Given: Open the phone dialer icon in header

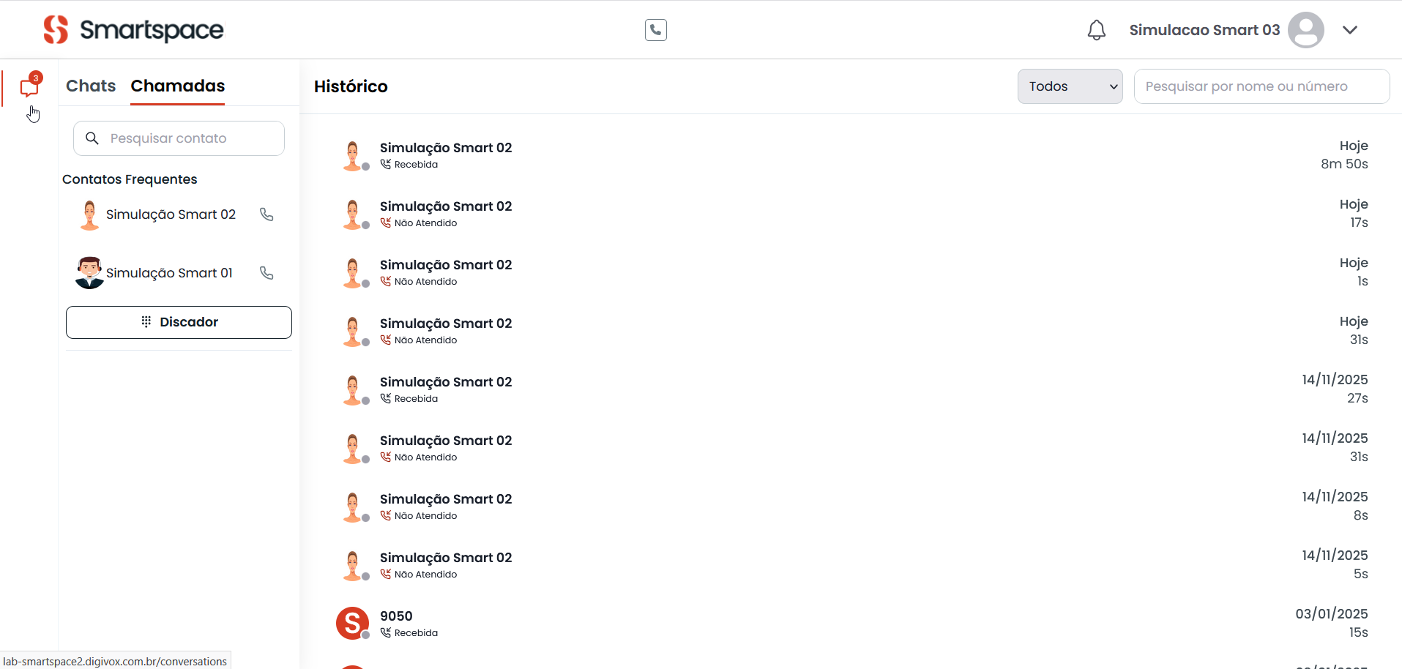Looking at the screenshot, I should pyautogui.click(x=655, y=30).
